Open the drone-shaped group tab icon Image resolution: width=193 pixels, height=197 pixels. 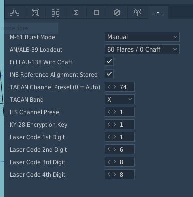pos(55,13)
